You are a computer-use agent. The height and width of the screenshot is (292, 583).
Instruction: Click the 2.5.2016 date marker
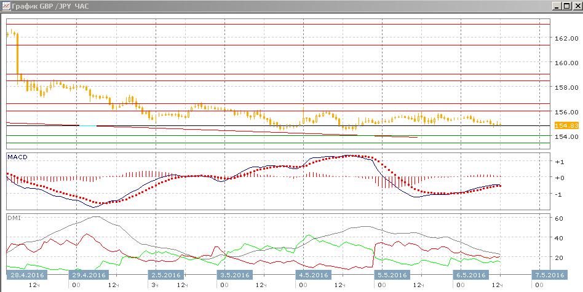[x=166, y=275]
